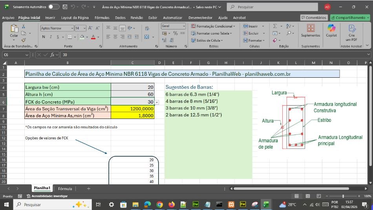Click the cut scissors icon
This screenshot has width=373, height=210.
[24, 26]
